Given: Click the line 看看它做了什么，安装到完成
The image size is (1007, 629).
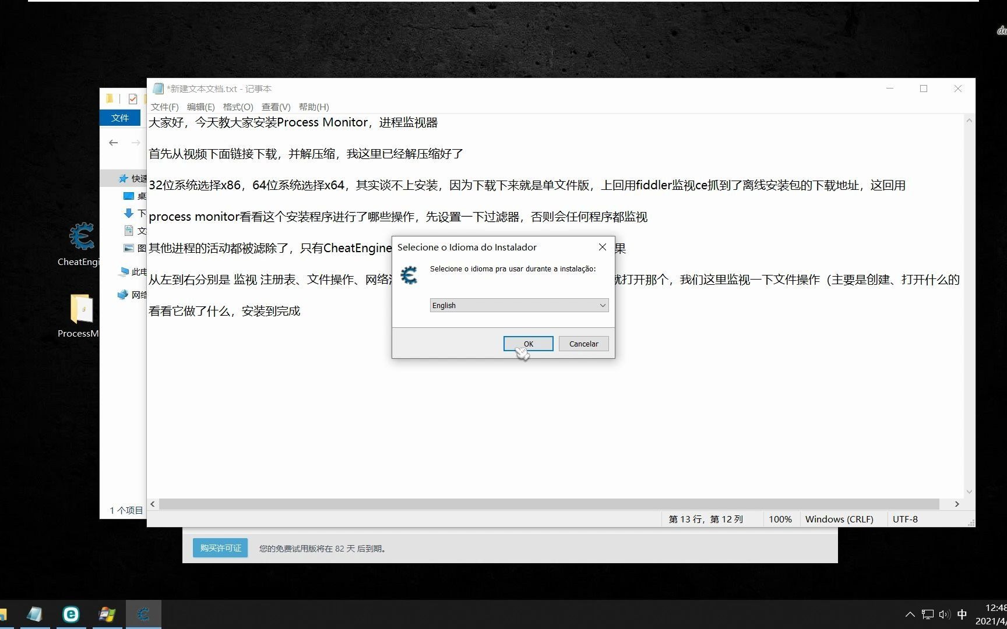Looking at the screenshot, I should pyautogui.click(x=224, y=311).
